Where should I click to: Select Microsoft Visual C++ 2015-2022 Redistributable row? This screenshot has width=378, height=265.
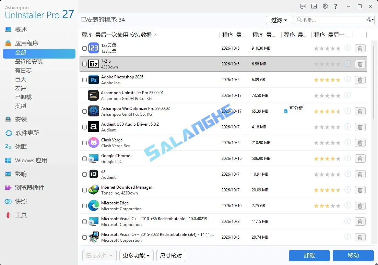(223, 237)
